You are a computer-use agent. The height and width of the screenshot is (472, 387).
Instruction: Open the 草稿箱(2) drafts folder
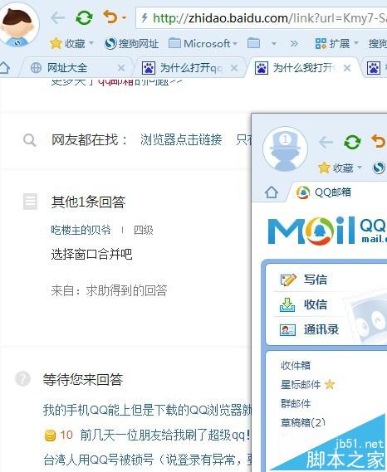(303, 422)
